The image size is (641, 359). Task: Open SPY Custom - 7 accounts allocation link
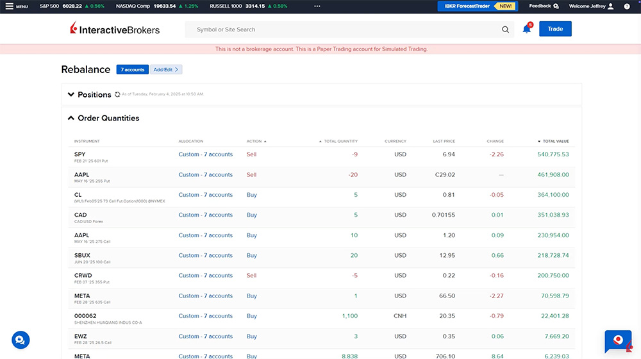(205, 154)
